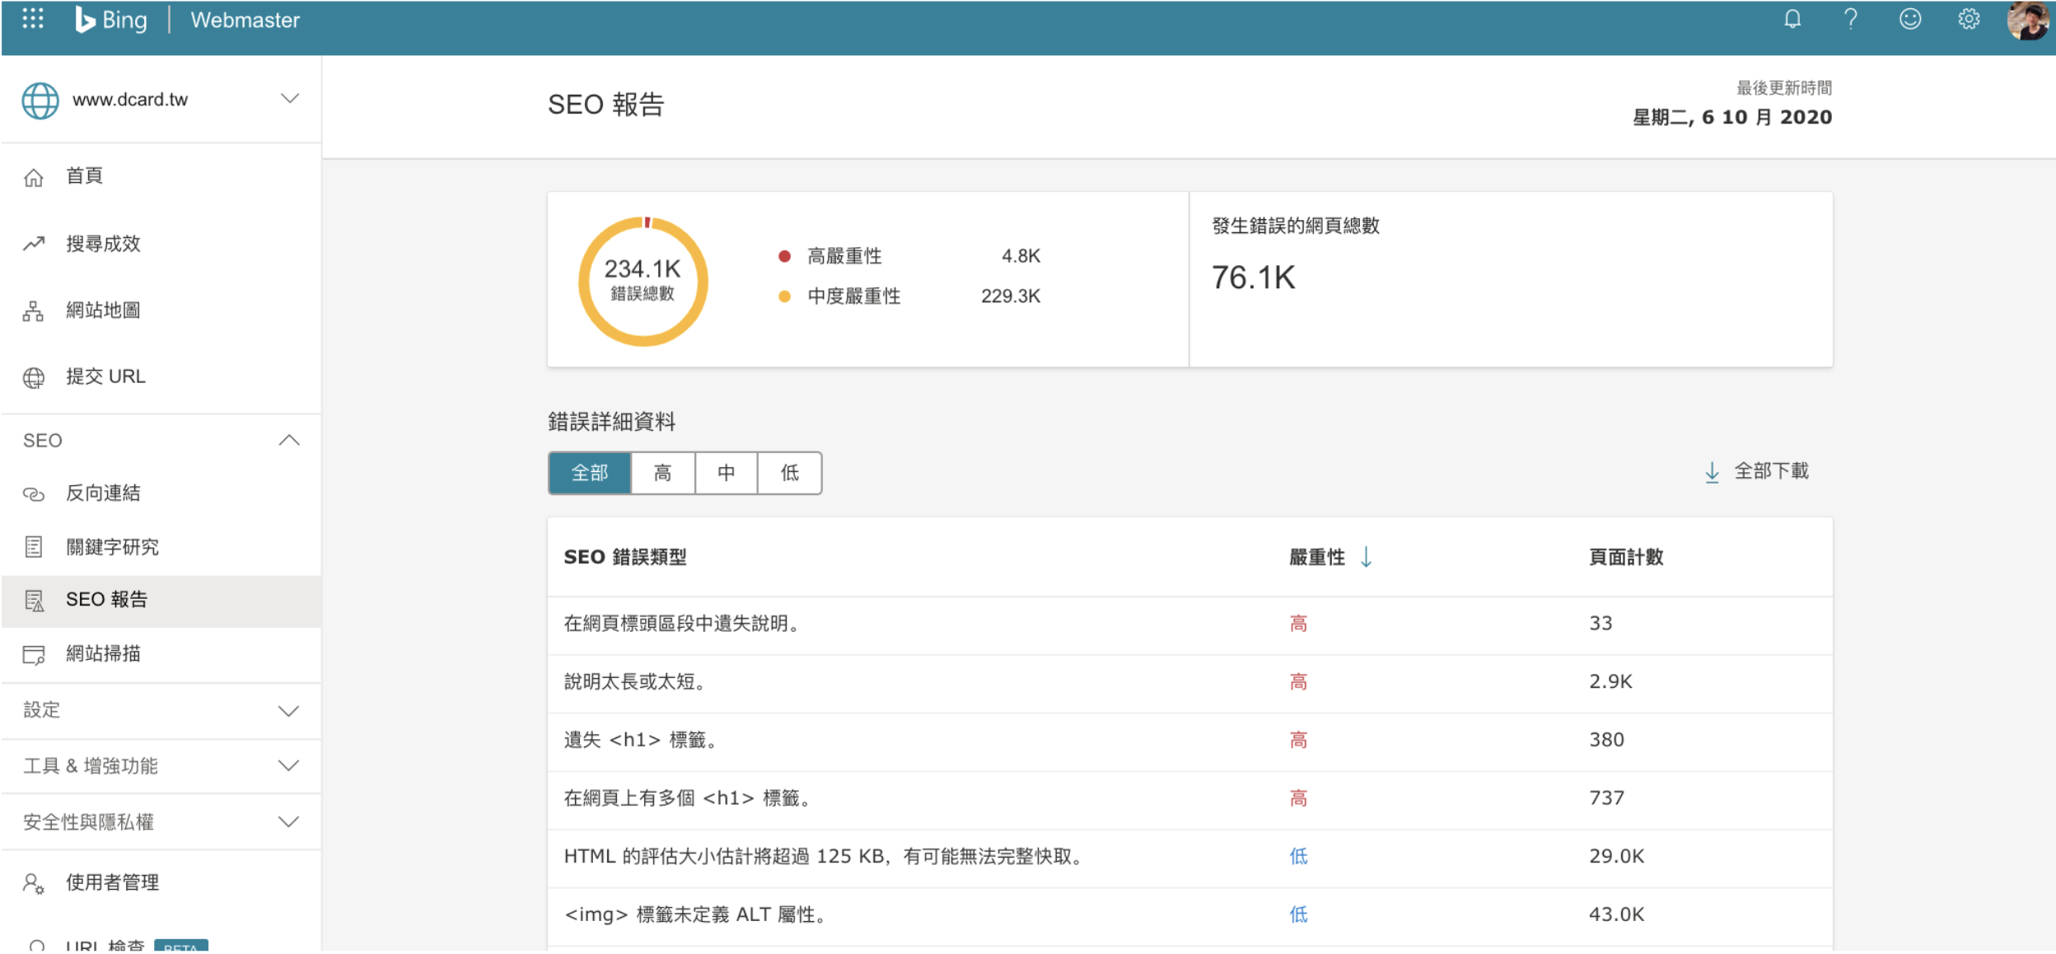Click the 全部下載 download arrow icon
The image size is (2056, 954).
(1711, 472)
